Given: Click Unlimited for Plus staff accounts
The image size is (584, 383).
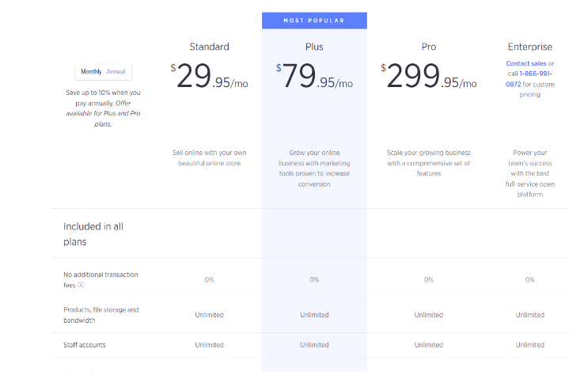Looking at the screenshot, I should (314, 345).
